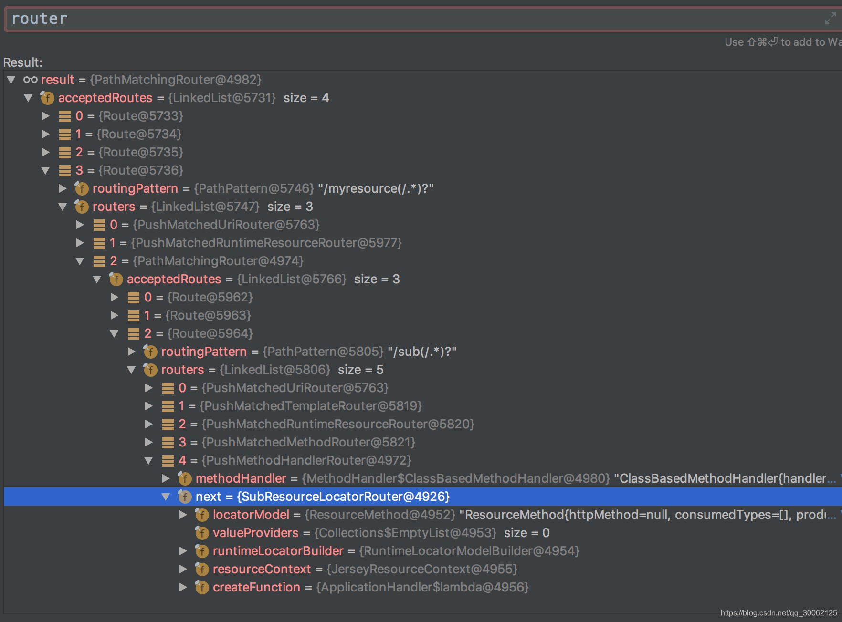Select text '{JerseyResourceContext@4955}'
Viewport: 842px width, 622px height.
point(422,569)
